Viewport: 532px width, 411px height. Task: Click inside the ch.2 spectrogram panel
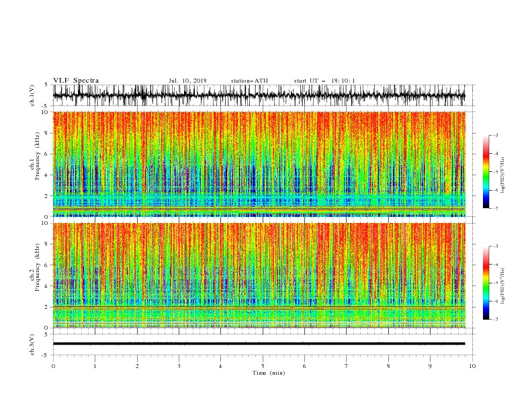point(259,275)
